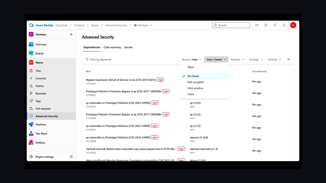
Task: Select Advanced Security shield in sidebar
Action: (31, 116)
